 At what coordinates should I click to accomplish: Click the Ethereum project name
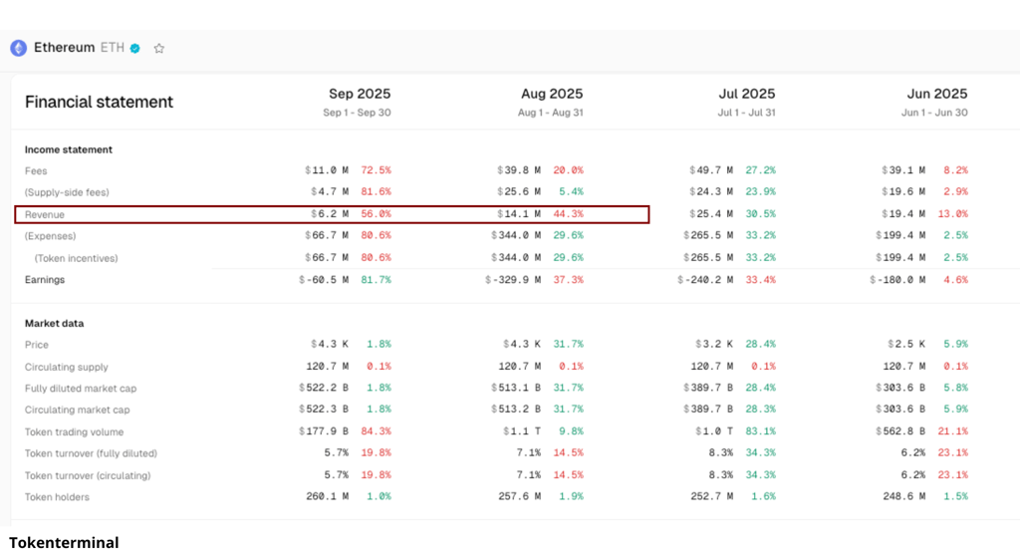click(x=65, y=48)
